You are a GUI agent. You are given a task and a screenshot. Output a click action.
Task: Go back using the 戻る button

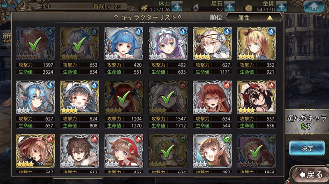tap(311, 175)
